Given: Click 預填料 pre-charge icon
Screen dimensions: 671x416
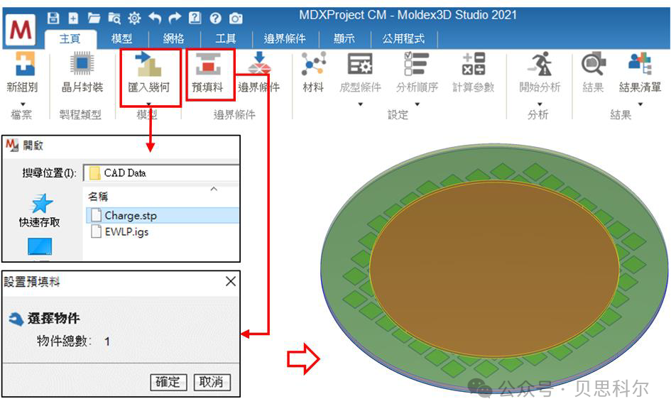Looking at the screenshot, I should pyautogui.click(x=208, y=64).
